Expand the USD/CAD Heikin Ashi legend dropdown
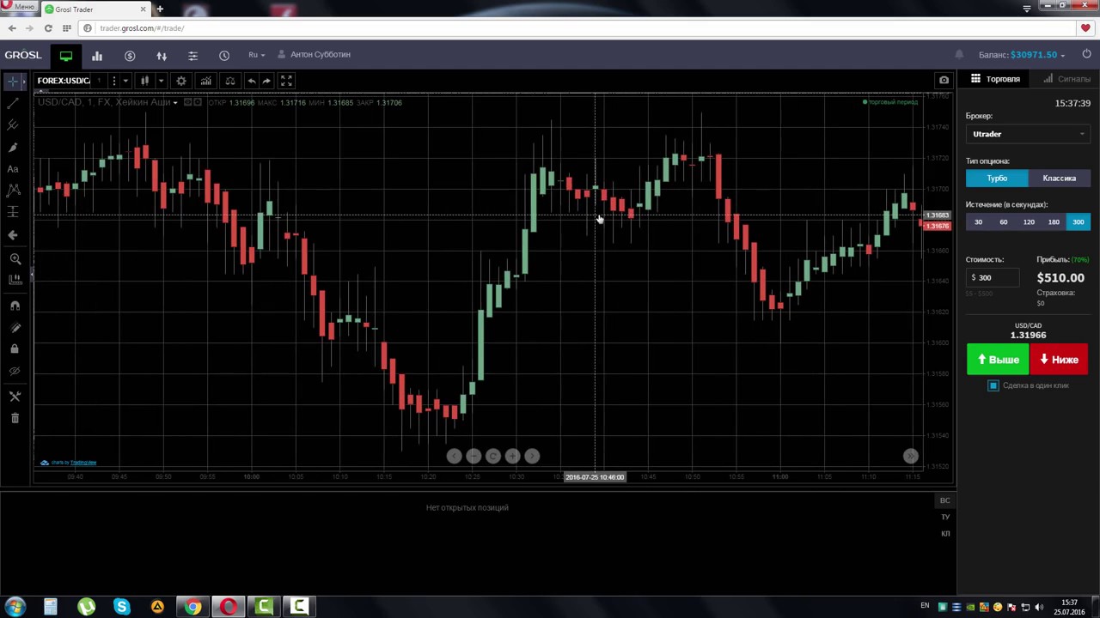Image resolution: width=1100 pixels, height=618 pixels. (x=175, y=103)
